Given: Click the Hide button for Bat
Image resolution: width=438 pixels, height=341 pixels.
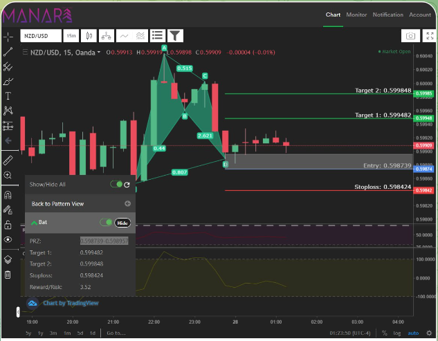Looking at the screenshot, I should [x=122, y=223].
